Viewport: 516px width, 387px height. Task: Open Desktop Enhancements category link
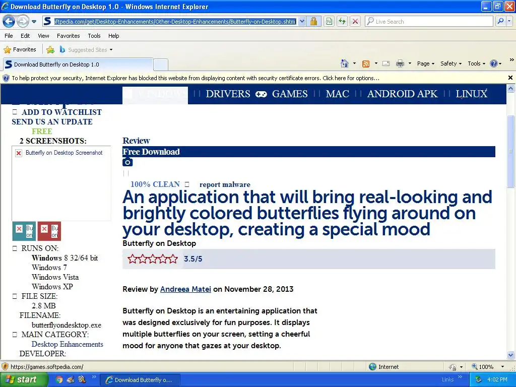pyautogui.click(x=68, y=344)
